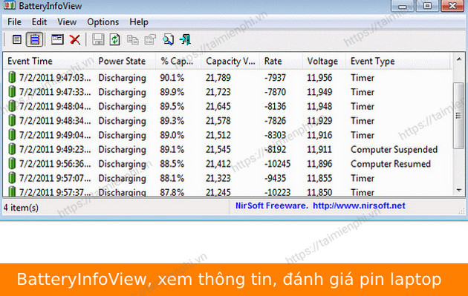Open Find using the magnifier icon
This screenshot has width=468, height=296.
point(168,39)
